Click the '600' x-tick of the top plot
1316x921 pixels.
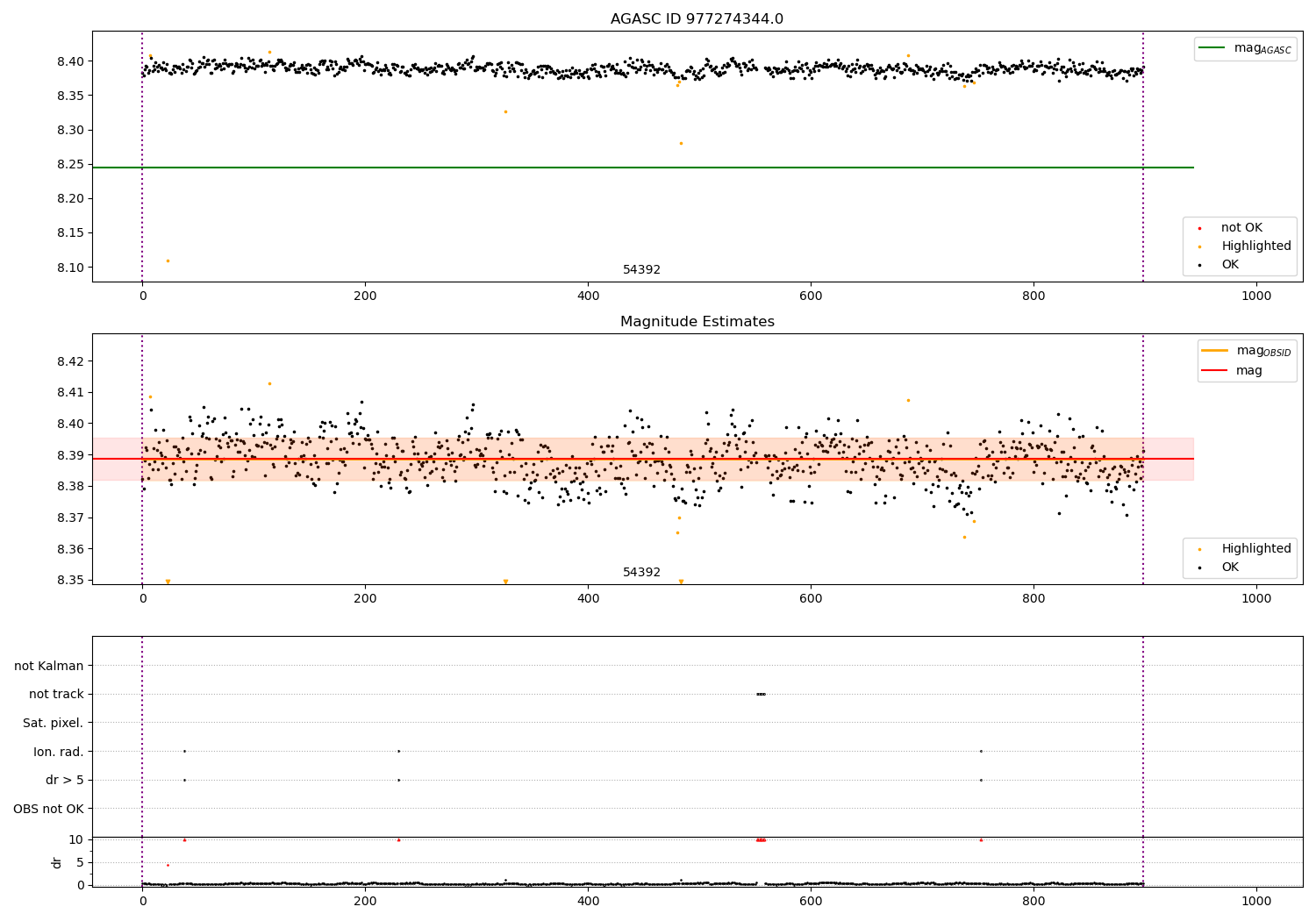pos(811,296)
